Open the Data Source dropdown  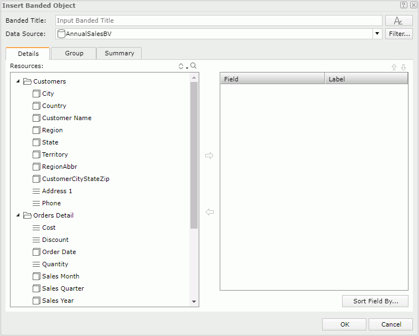(377, 34)
